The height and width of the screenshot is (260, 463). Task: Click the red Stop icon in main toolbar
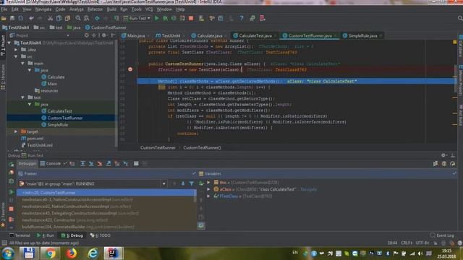(x=191, y=18)
